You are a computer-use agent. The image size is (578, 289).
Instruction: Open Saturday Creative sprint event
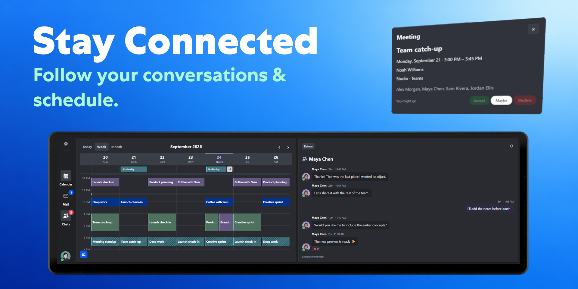point(275,202)
